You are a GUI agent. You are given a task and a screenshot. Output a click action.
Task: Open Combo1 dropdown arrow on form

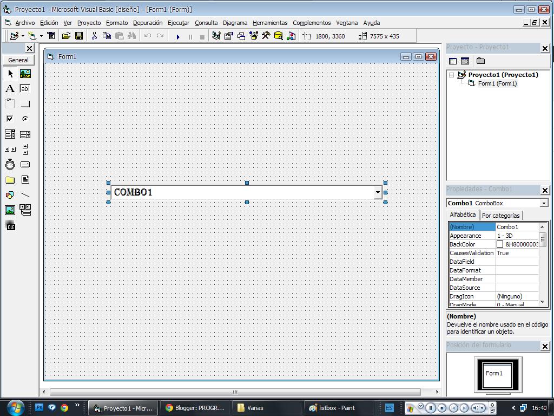(378, 192)
